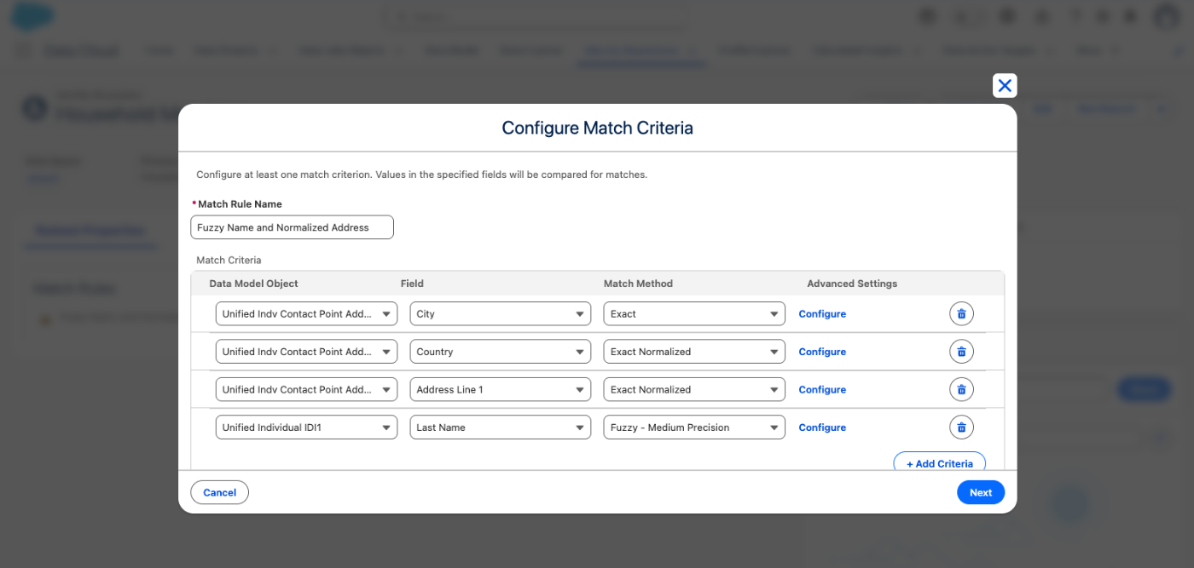Delete the City match criteria row

tap(961, 313)
